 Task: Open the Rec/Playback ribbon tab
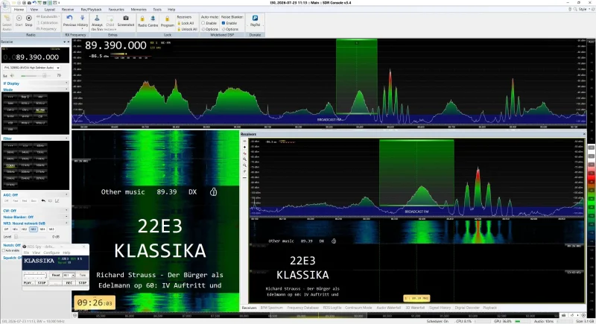click(91, 10)
